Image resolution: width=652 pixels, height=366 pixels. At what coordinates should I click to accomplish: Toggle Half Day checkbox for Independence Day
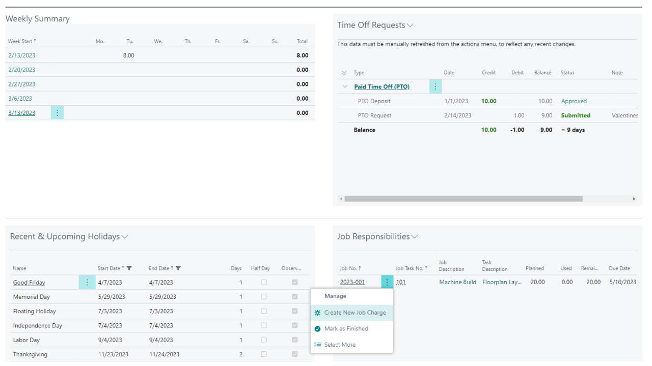coord(264,325)
